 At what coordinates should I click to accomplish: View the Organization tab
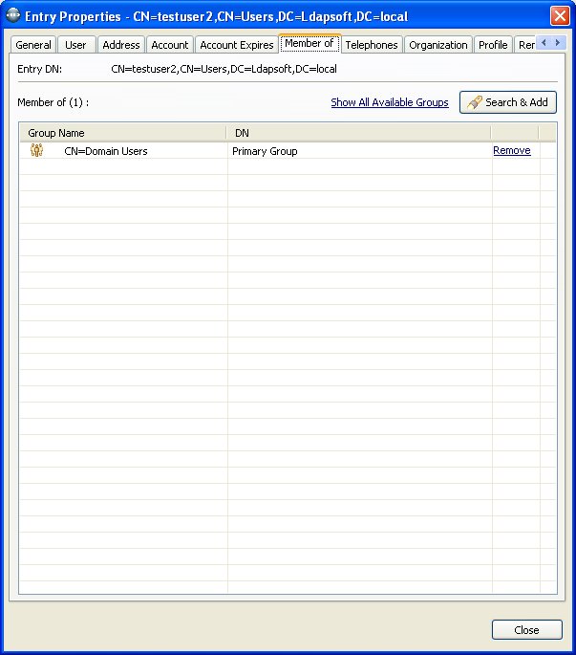438,45
